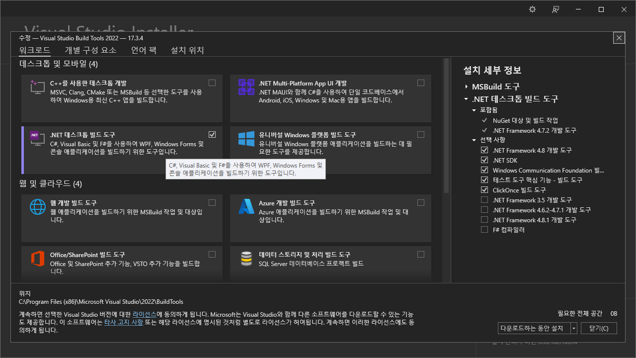Uncheck the .NET 데스크톱 빌드 도구 workload
This screenshot has width=636, height=358.
pos(212,135)
